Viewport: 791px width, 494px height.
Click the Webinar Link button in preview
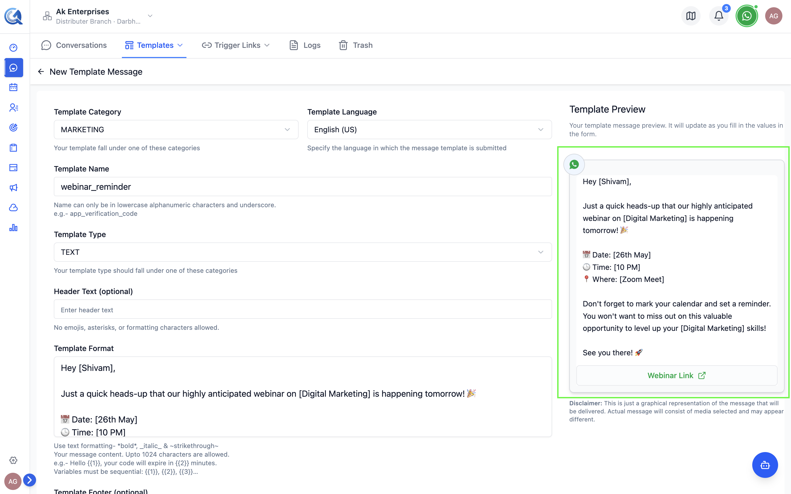677,375
